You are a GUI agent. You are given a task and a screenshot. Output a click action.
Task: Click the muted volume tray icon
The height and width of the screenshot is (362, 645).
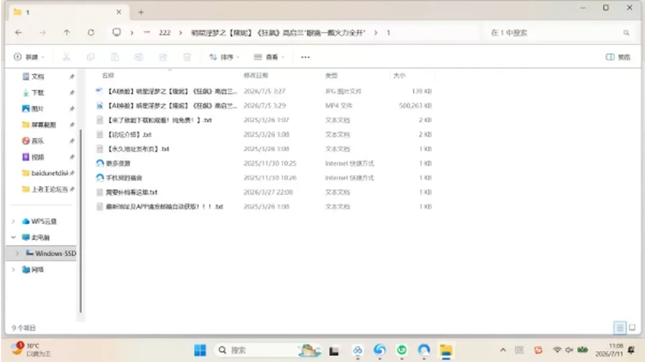pyautogui.click(x=569, y=350)
